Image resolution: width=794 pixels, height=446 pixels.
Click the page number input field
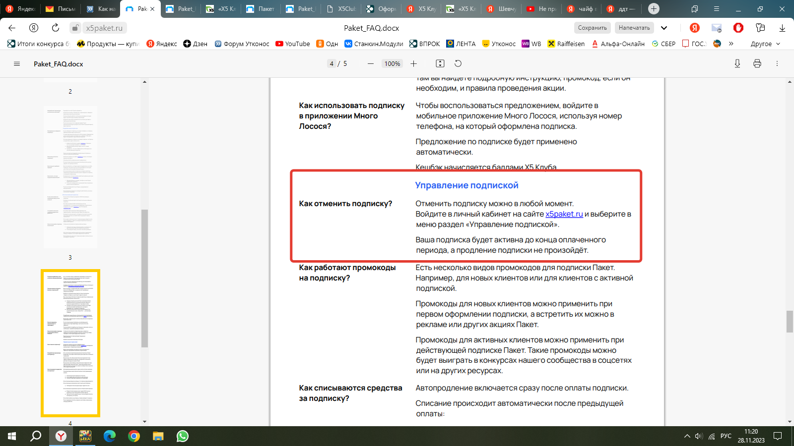click(x=331, y=64)
